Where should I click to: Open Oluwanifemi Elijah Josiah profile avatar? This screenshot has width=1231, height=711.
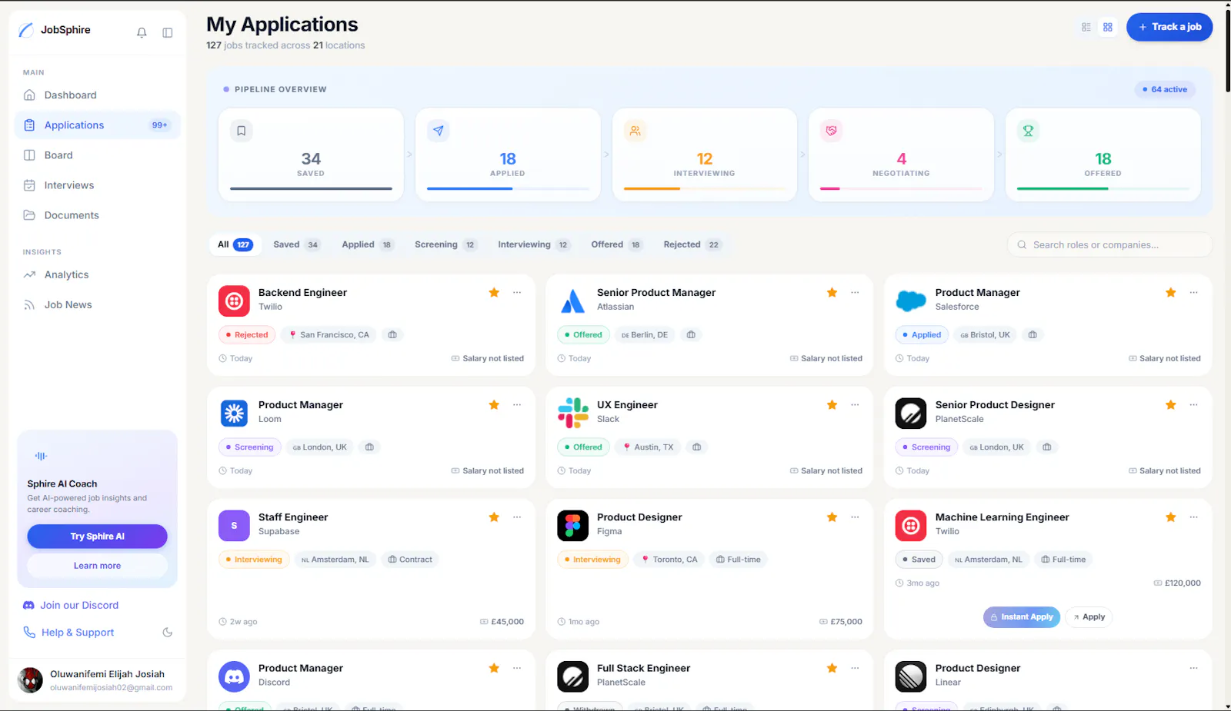(x=30, y=680)
